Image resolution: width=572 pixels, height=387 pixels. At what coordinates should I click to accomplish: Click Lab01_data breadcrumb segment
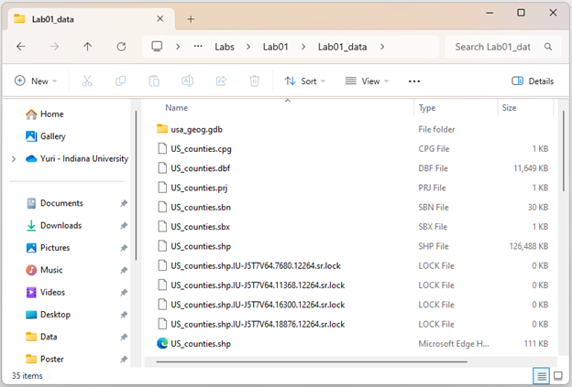[342, 47]
